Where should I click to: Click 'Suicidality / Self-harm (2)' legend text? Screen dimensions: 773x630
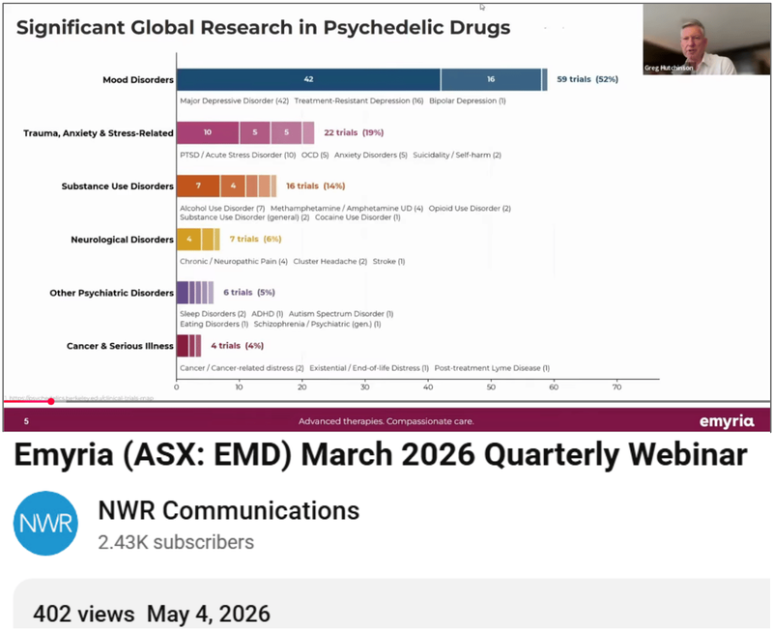click(457, 155)
